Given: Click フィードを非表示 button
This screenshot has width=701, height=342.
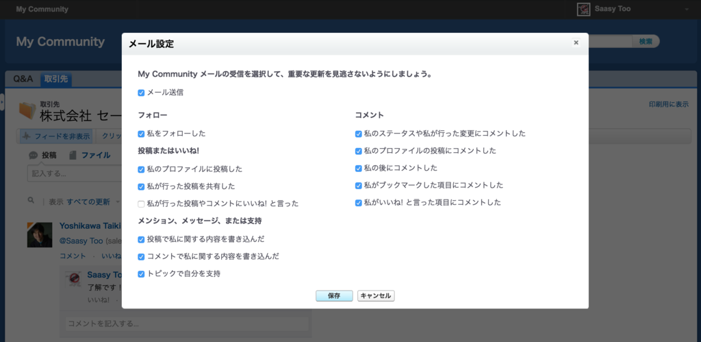Looking at the screenshot, I should tap(56, 136).
